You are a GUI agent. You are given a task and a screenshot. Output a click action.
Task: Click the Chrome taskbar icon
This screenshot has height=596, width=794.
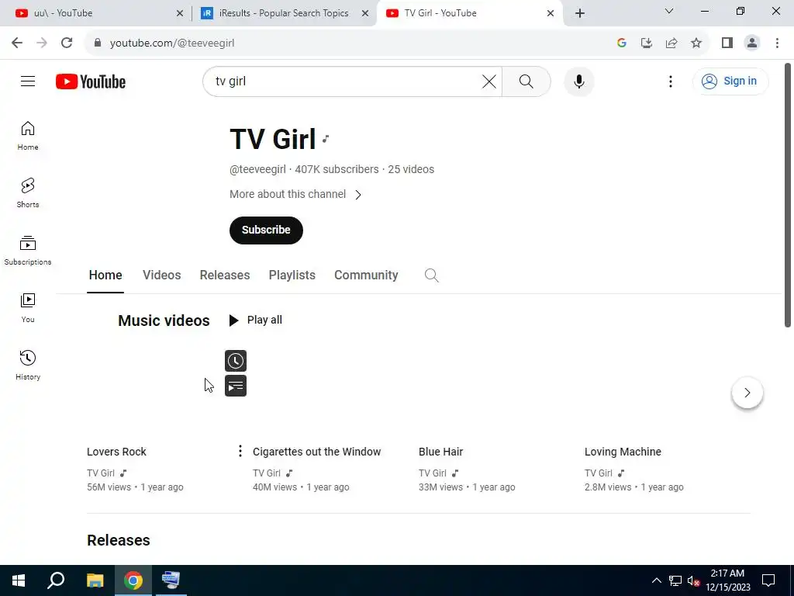pyautogui.click(x=133, y=580)
